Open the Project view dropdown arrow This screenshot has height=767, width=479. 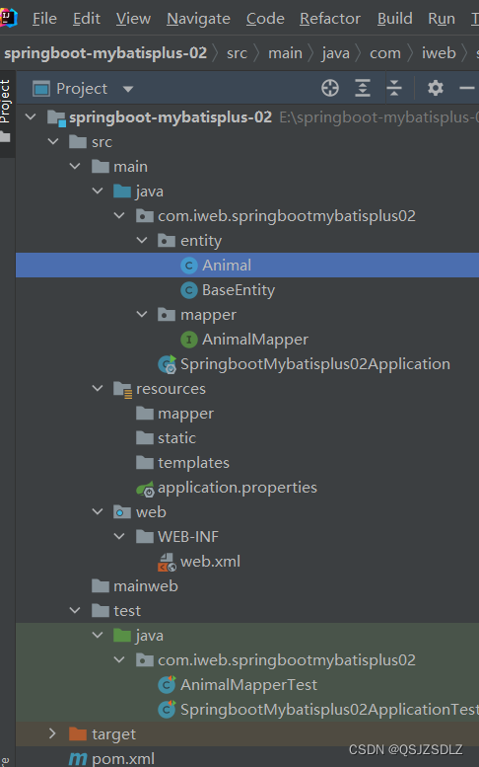[128, 89]
